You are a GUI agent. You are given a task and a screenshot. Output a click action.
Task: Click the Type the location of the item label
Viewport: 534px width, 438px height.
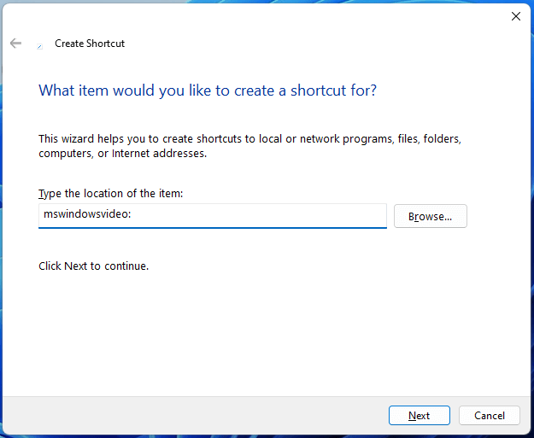pos(111,193)
